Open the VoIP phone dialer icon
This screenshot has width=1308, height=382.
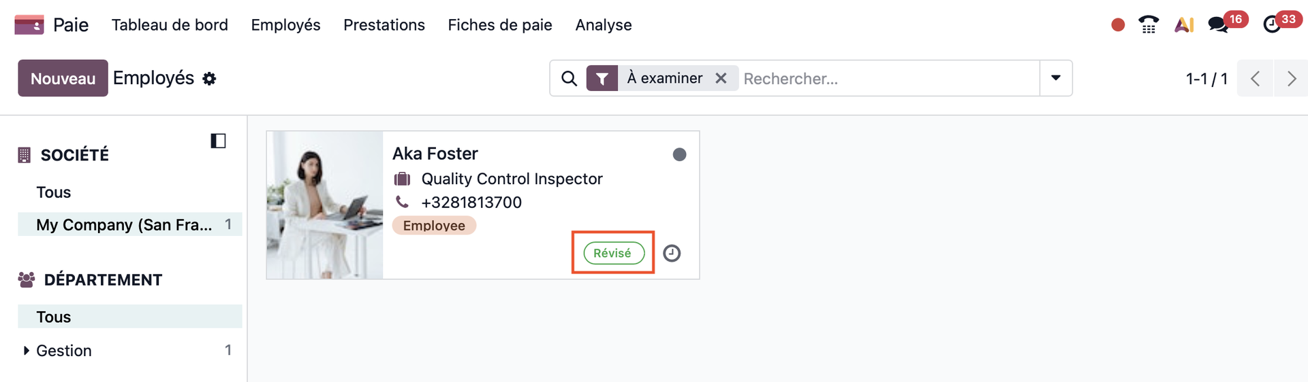click(x=1149, y=25)
